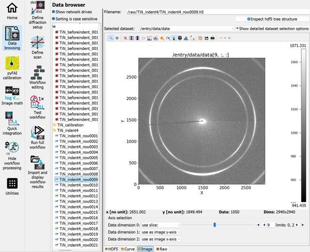310x252 pixels.
Task: Toggle the colorbar icon in plot toolbar
Action: (x=174, y=38)
